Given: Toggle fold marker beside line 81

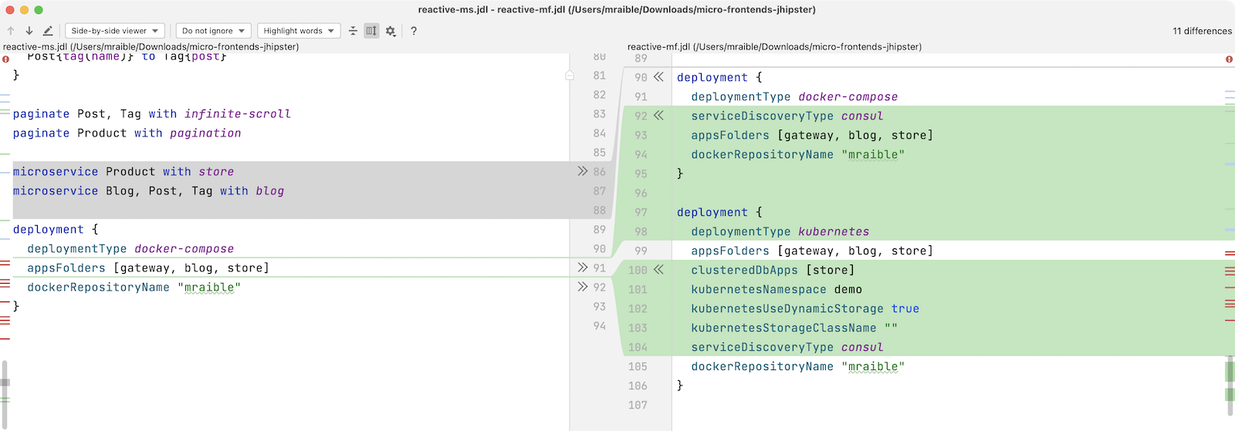Looking at the screenshot, I should (570, 76).
